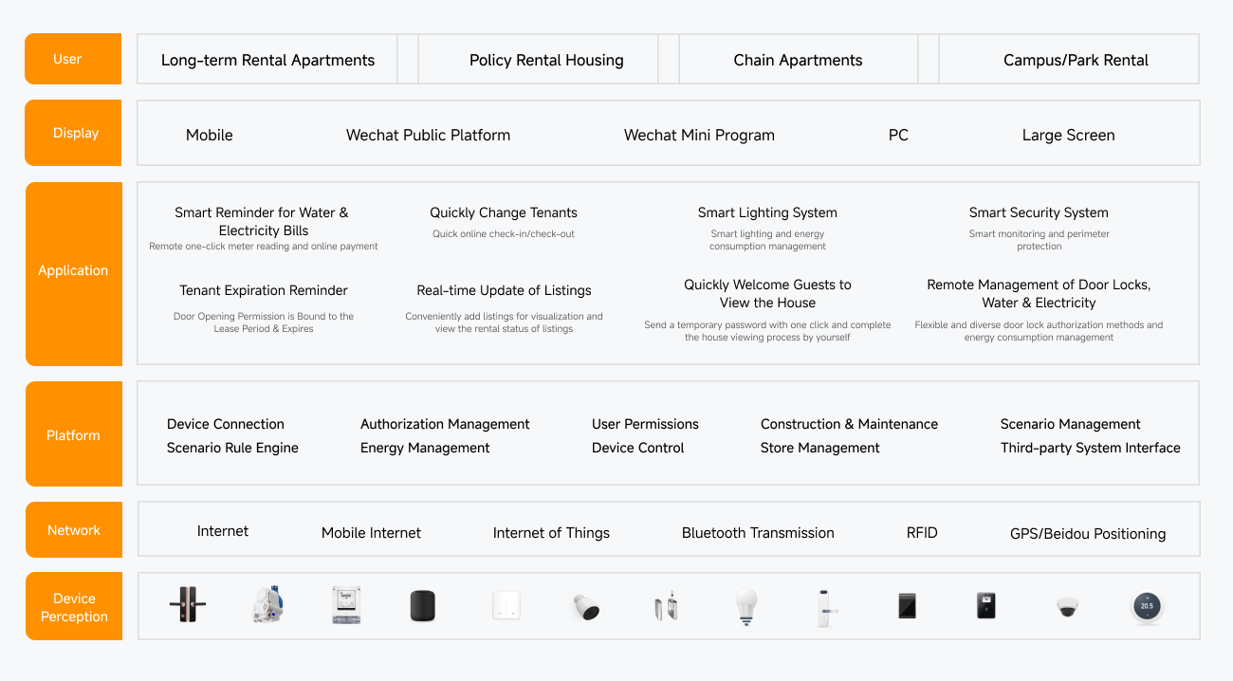Select the Long-term Rental Apartments card
This screenshot has width=1233, height=681.
pos(267,59)
